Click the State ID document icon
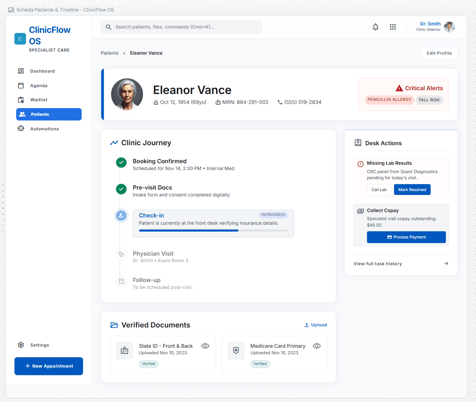476x402 pixels. pyautogui.click(x=124, y=350)
